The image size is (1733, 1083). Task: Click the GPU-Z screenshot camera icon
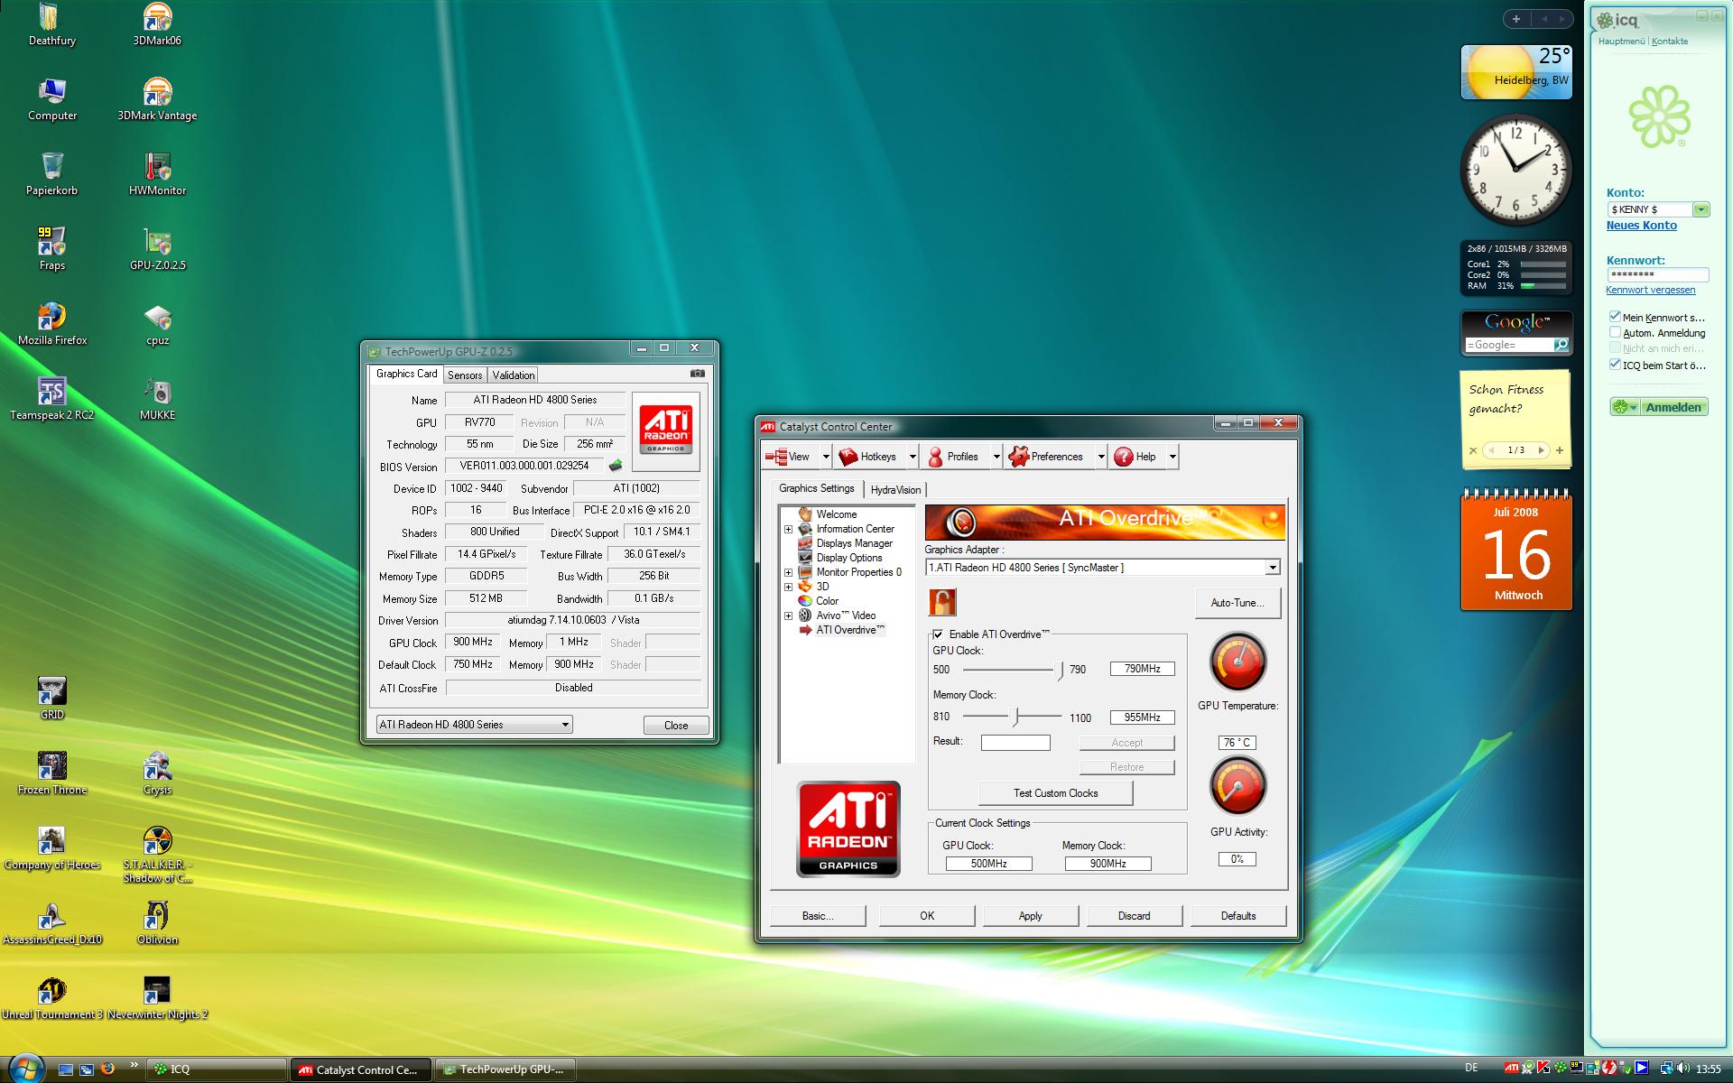[697, 373]
